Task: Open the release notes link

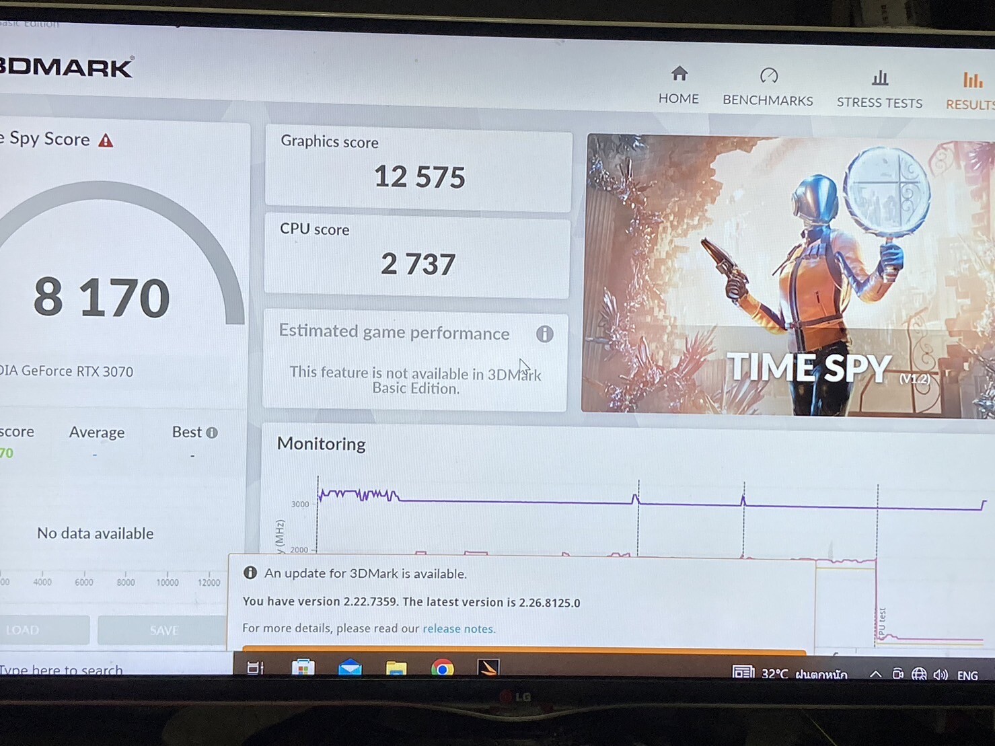Action: click(458, 628)
